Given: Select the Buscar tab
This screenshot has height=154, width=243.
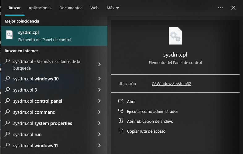Looking at the screenshot, I should 15,8.
